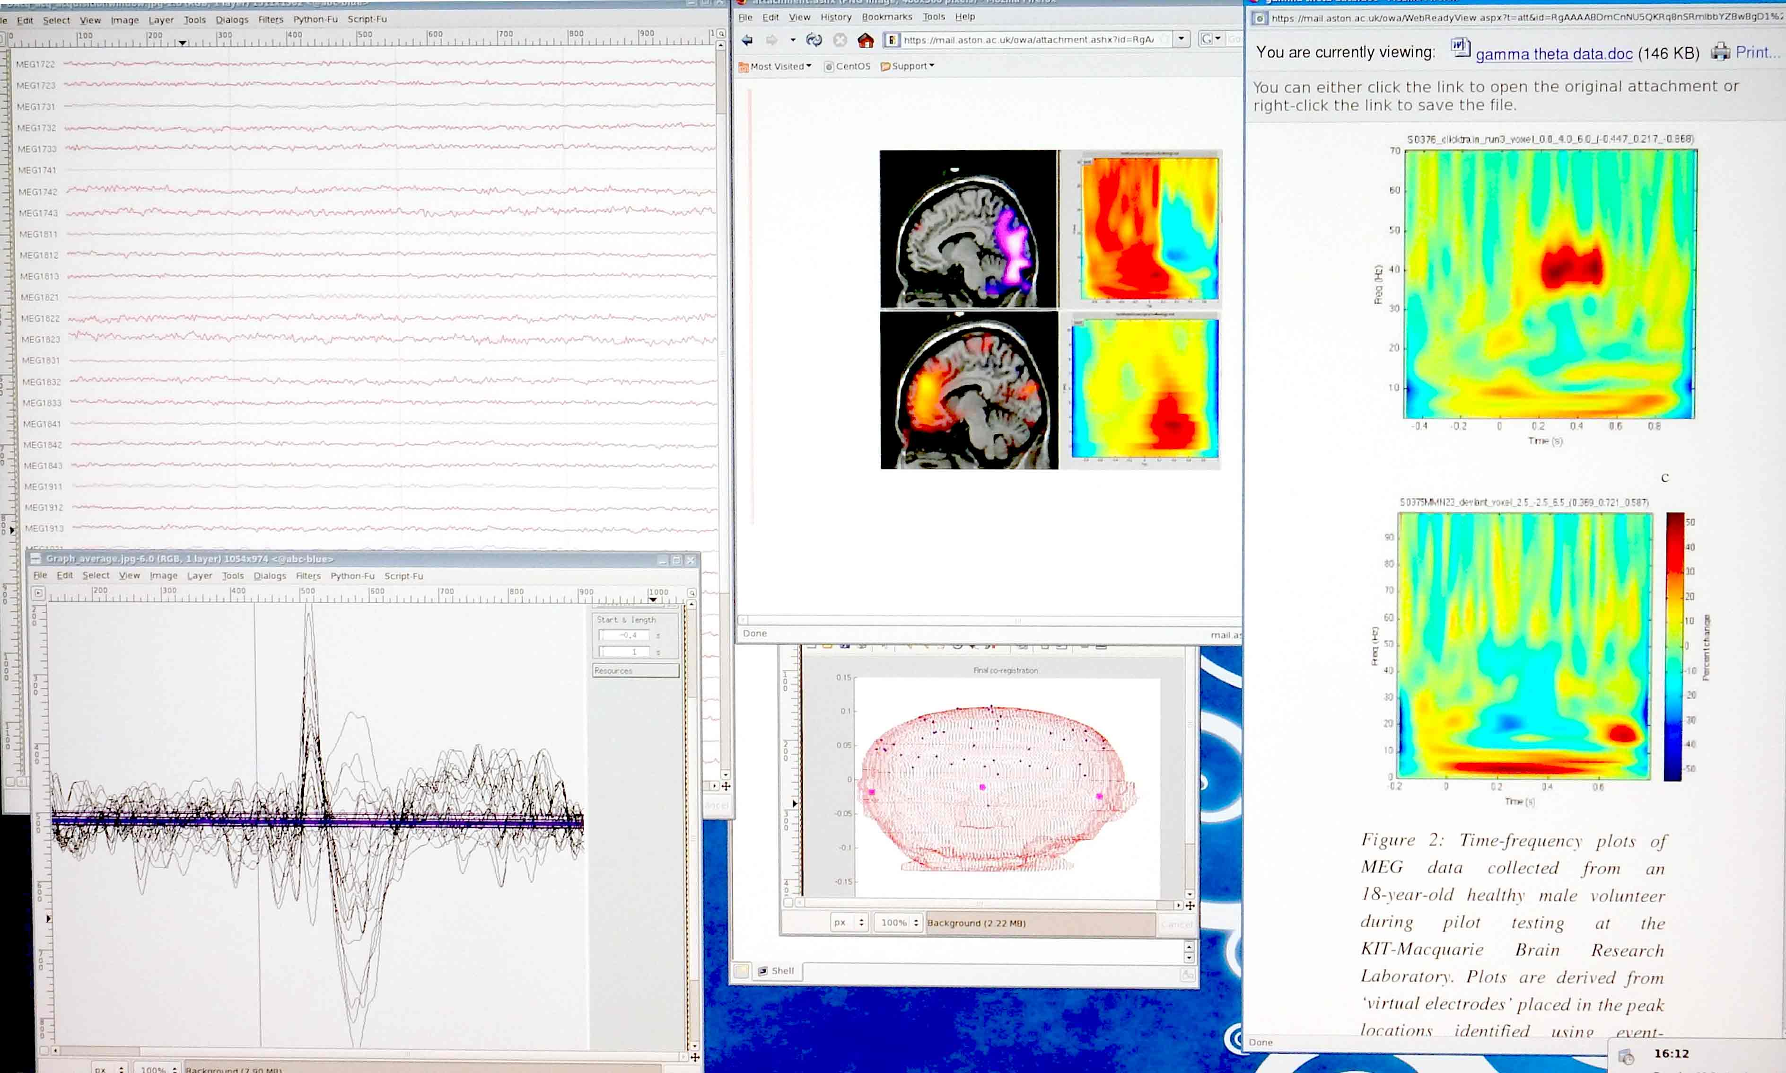Viewport: 1786px width, 1073px height.
Task: Click the Graph_average title bar window icon
Action: (x=35, y=558)
